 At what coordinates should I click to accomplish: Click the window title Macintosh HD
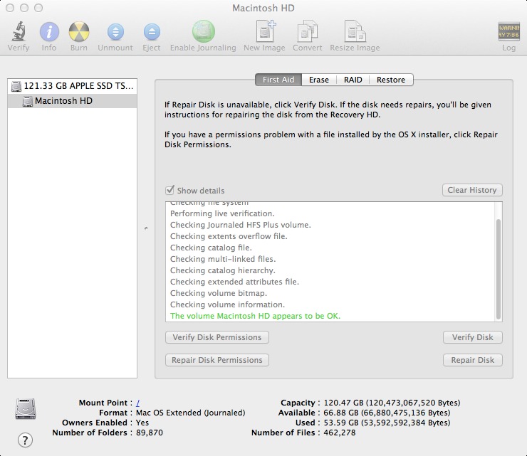[263, 8]
